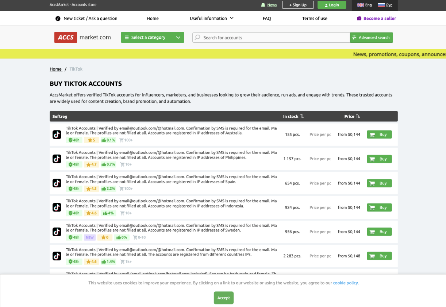This screenshot has width=446, height=307.
Task: Click the 0.1% thumbs-up badge
Action: (x=108, y=140)
